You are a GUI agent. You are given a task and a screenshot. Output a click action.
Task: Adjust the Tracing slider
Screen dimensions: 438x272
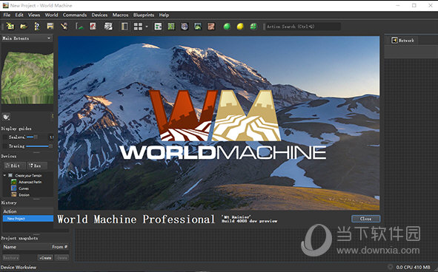click(x=39, y=146)
